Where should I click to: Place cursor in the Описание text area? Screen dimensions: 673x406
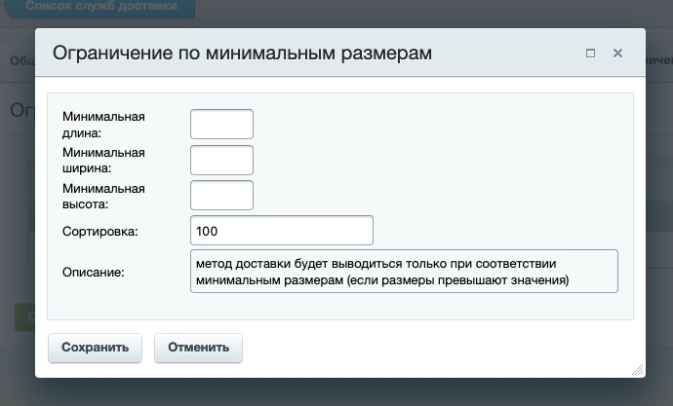(x=405, y=271)
